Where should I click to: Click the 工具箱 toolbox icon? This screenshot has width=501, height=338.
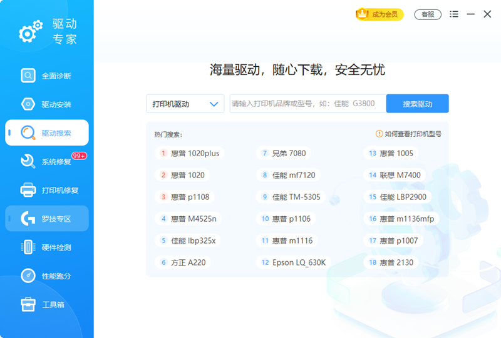28,304
